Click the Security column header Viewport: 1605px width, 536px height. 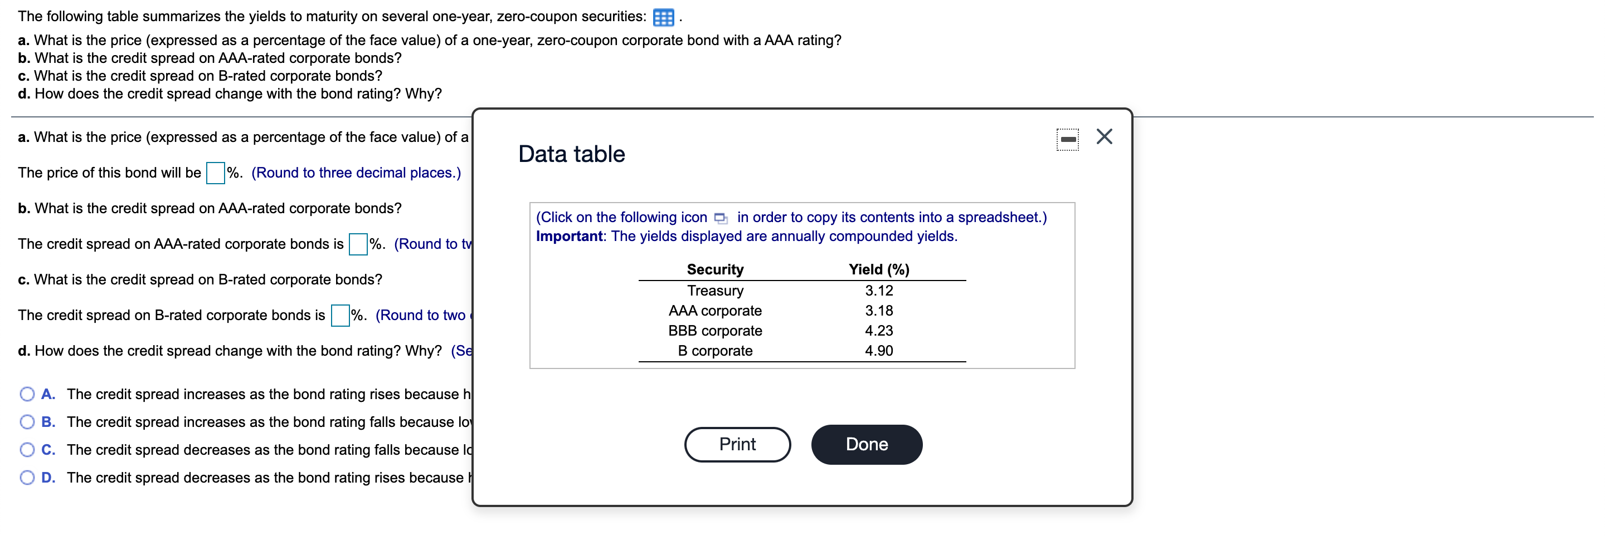(x=714, y=269)
